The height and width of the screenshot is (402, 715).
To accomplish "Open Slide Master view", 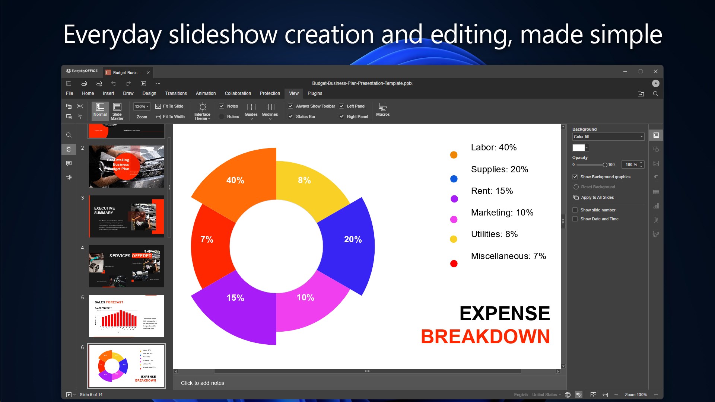I will (117, 111).
